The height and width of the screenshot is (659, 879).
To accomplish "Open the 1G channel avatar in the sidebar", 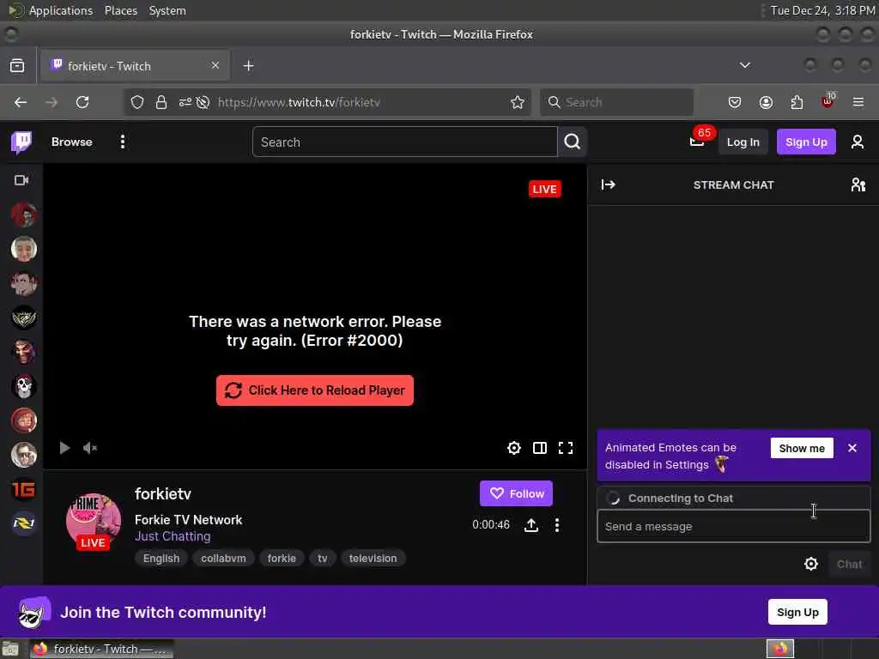I will tap(23, 490).
